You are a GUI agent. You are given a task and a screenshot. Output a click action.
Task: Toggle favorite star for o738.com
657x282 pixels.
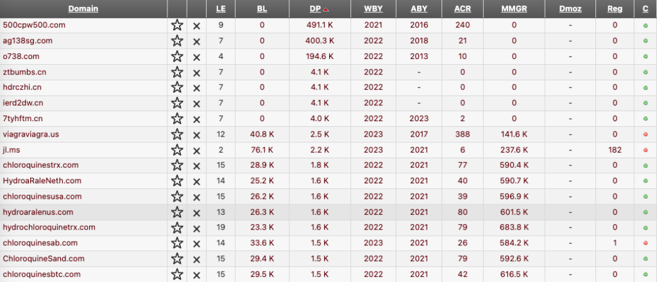[x=177, y=57]
